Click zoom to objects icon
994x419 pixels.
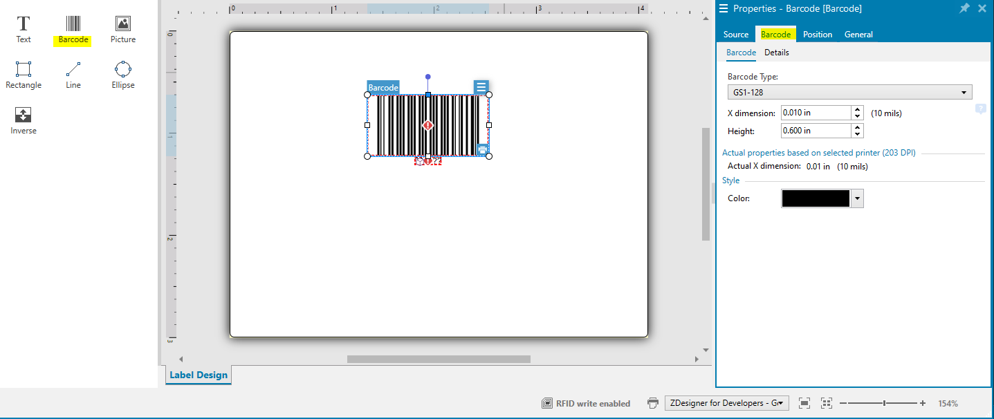[x=827, y=403]
